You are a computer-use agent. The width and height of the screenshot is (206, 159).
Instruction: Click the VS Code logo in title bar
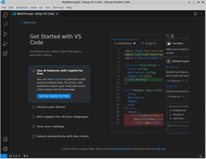point(3,2)
